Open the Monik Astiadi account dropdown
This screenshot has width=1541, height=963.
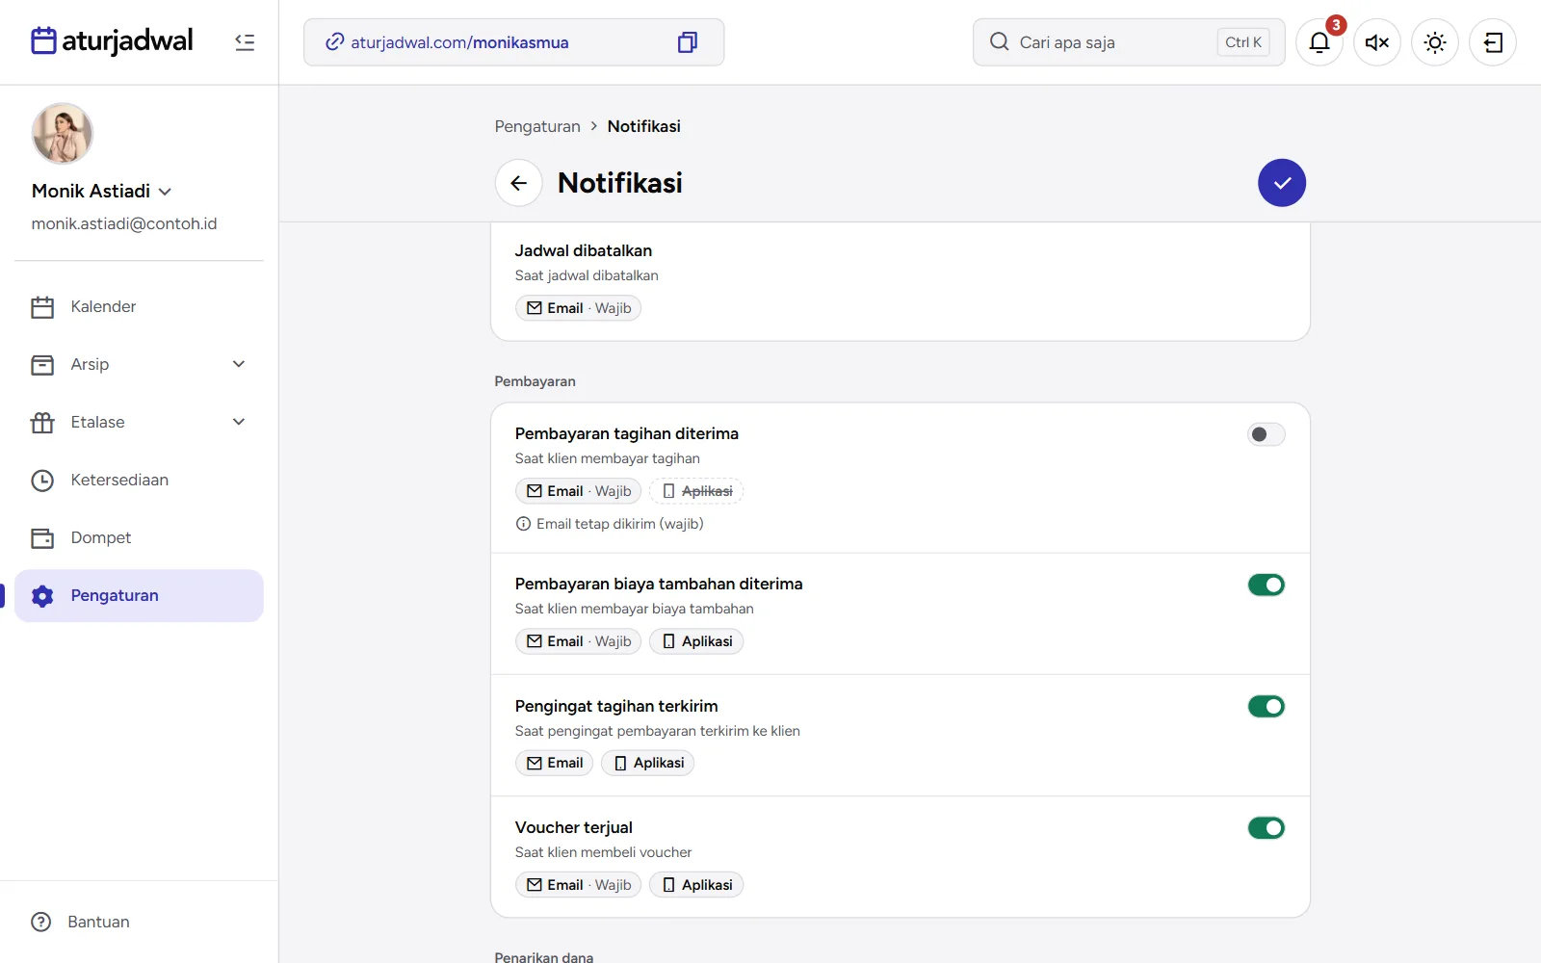102,191
